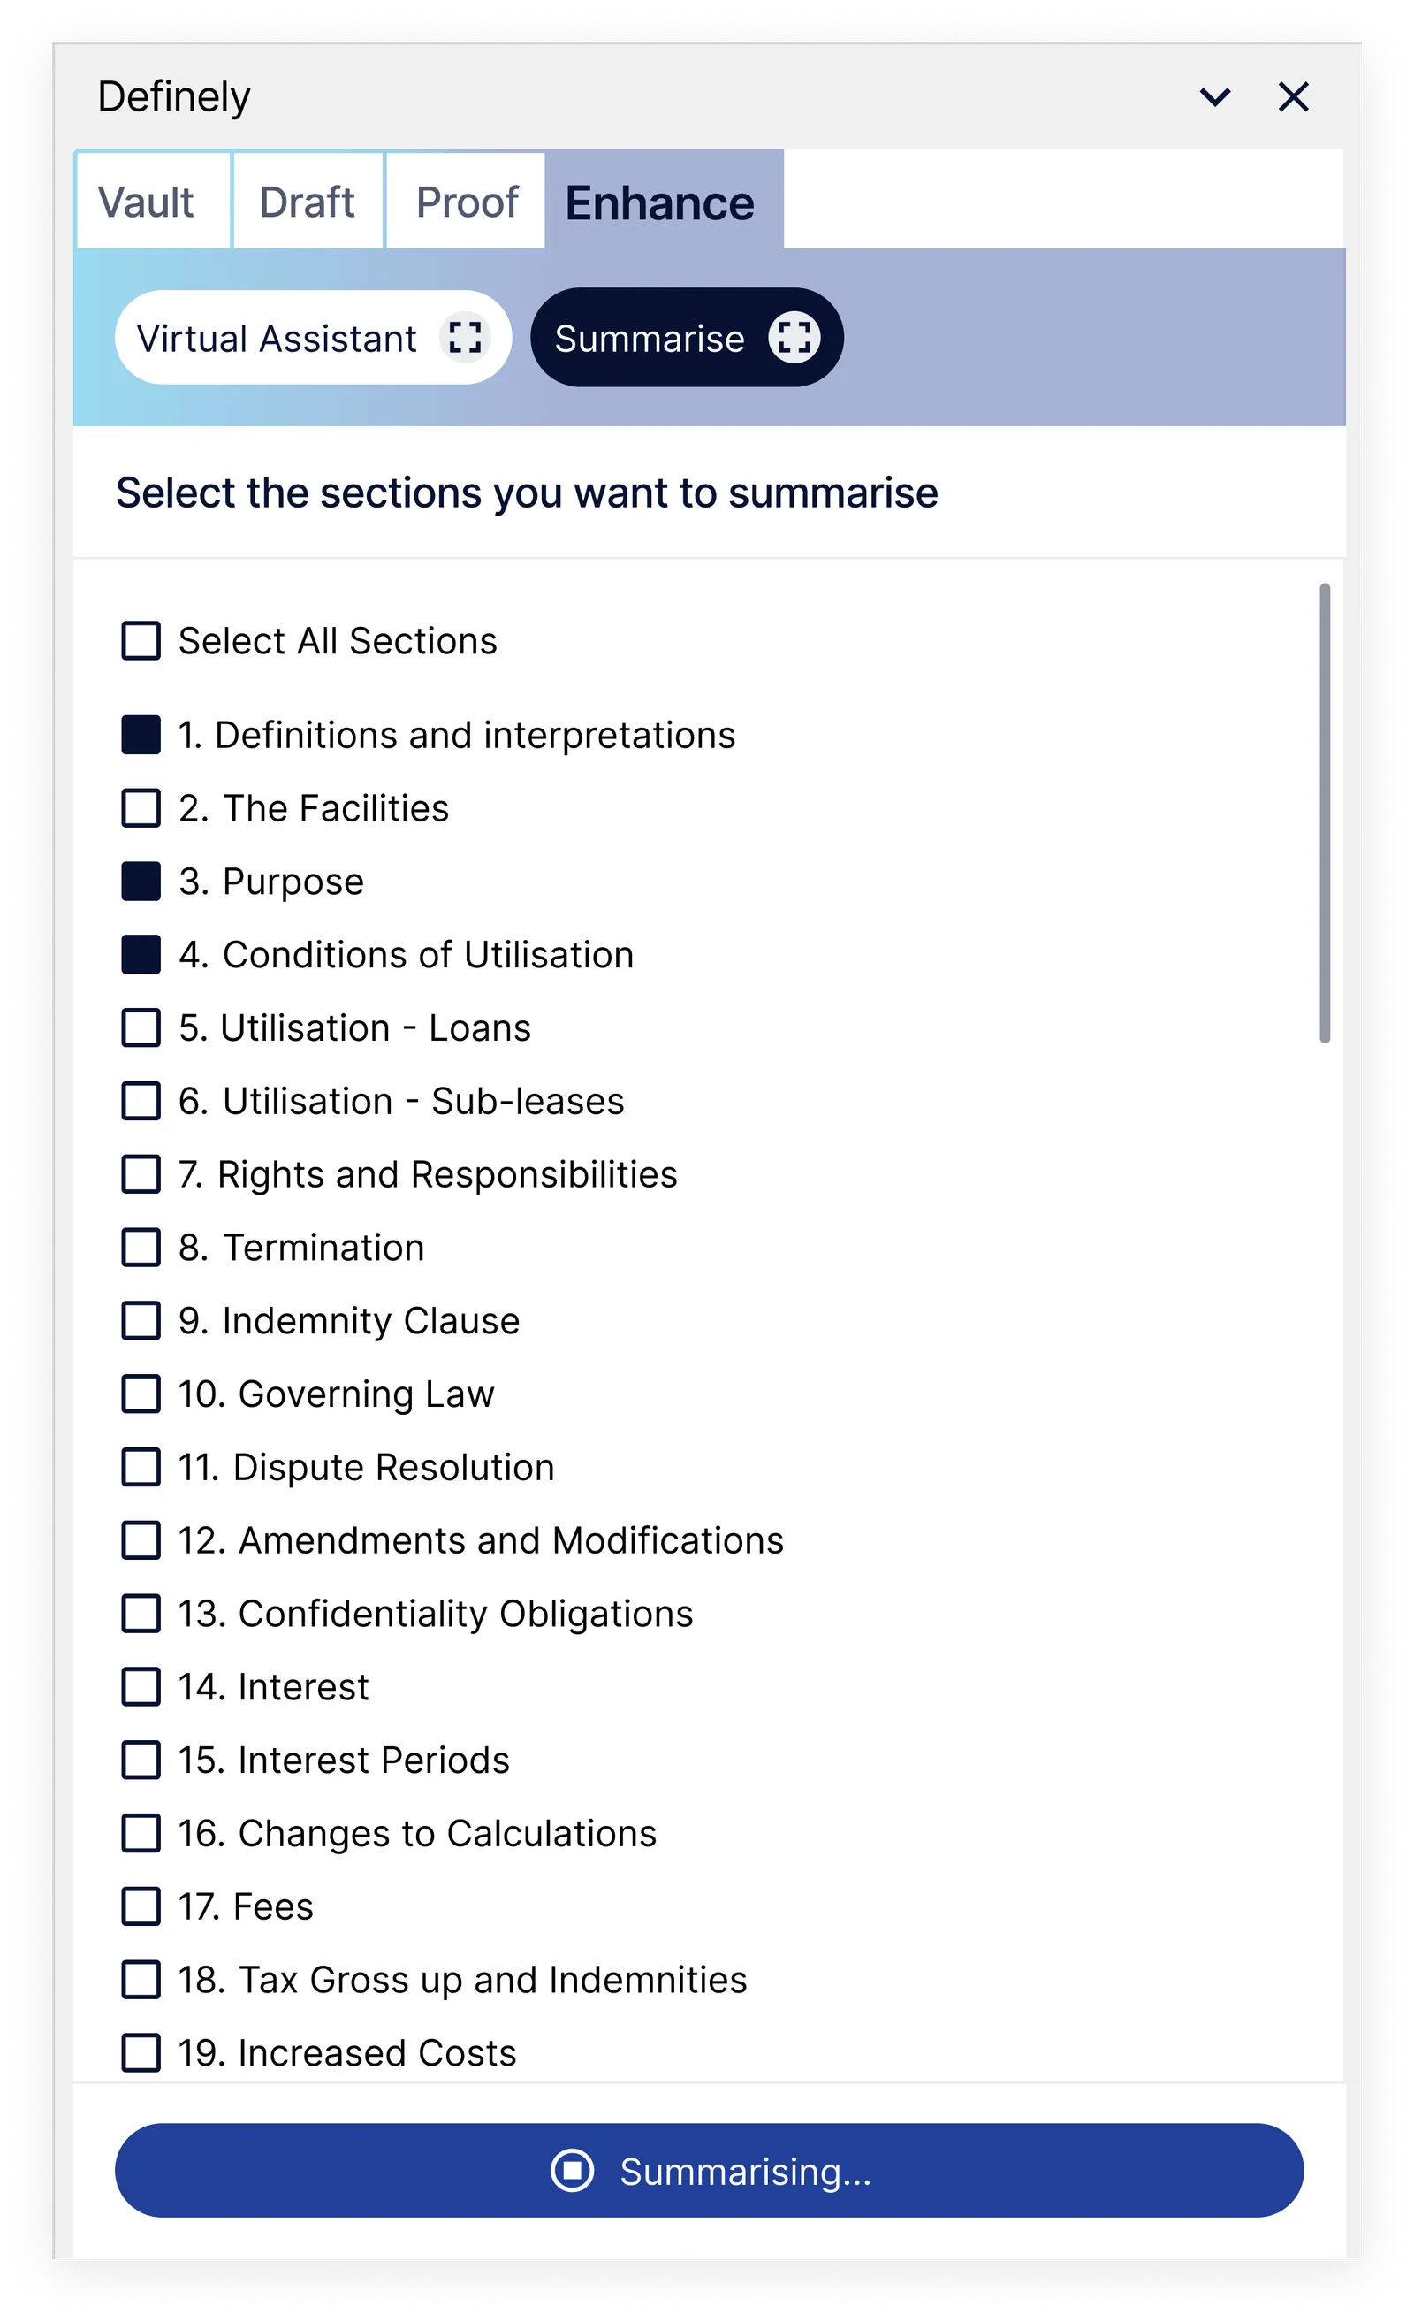Image resolution: width=1414 pixels, height=2322 pixels.
Task: Uncheck Definitions and interpretations section
Action: (141, 735)
